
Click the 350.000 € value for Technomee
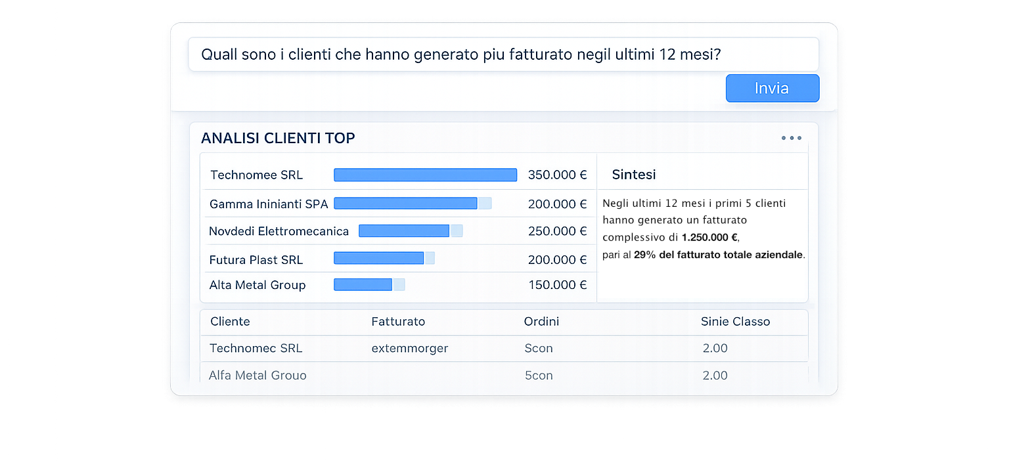(x=557, y=175)
